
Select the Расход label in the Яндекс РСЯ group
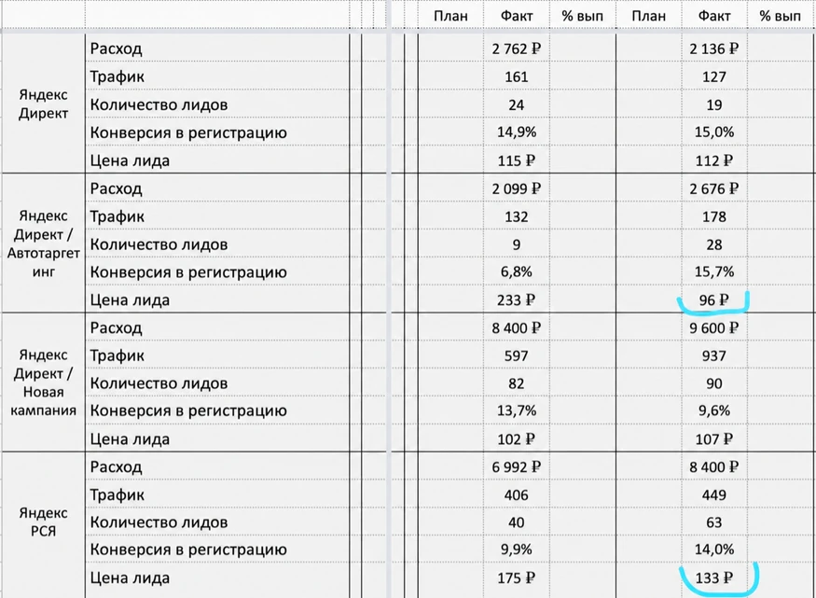coord(116,466)
